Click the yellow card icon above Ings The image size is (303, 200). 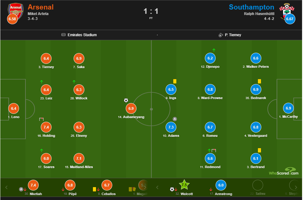(x=175, y=81)
